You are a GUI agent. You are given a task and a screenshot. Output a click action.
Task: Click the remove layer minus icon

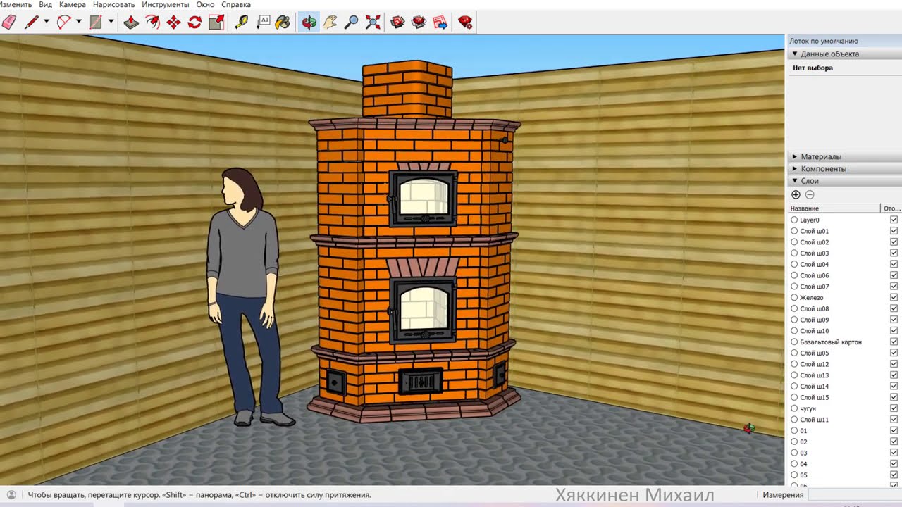[810, 194]
